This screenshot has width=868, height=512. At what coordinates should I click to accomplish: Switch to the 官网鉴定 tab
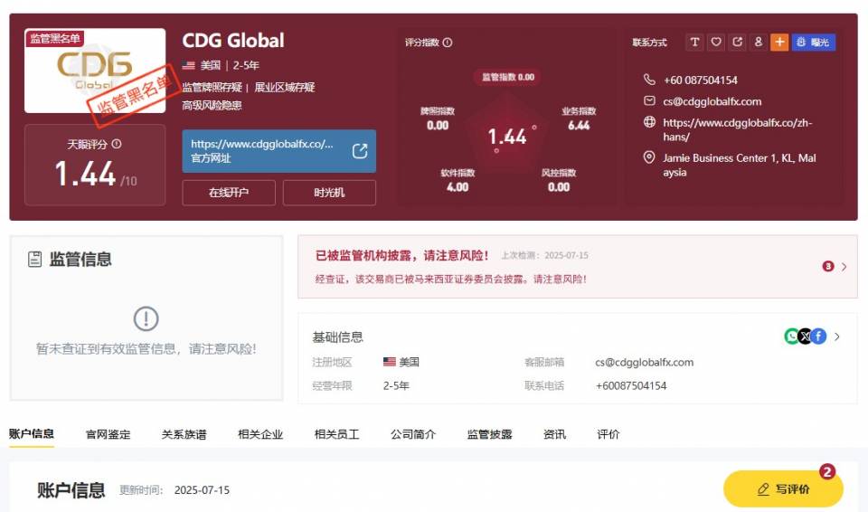point(108,434)
